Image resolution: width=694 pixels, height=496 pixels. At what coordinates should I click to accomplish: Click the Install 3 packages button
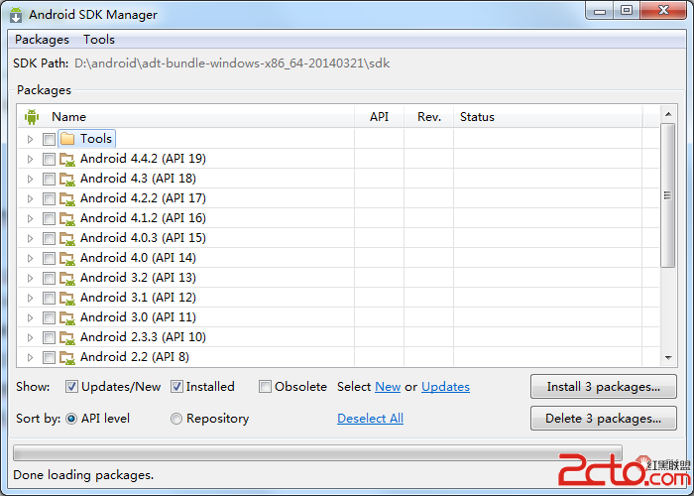tap(603, 387)
